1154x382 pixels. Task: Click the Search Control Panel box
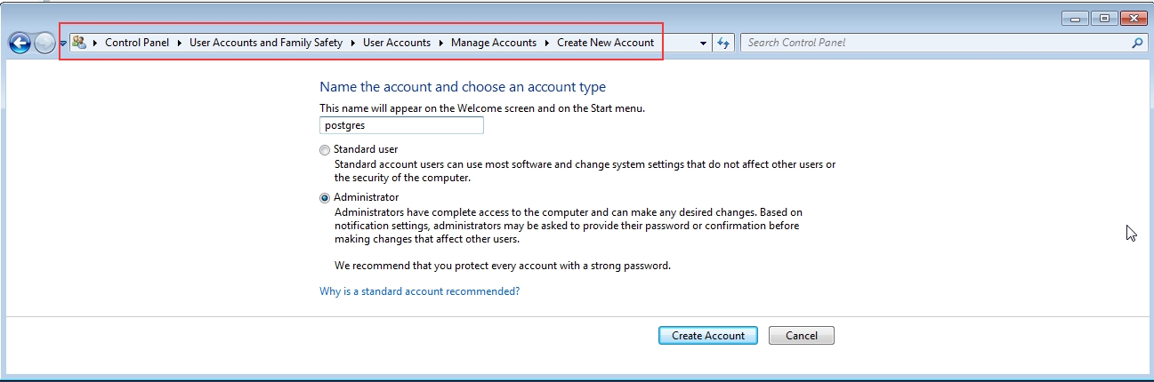[934, 43]
